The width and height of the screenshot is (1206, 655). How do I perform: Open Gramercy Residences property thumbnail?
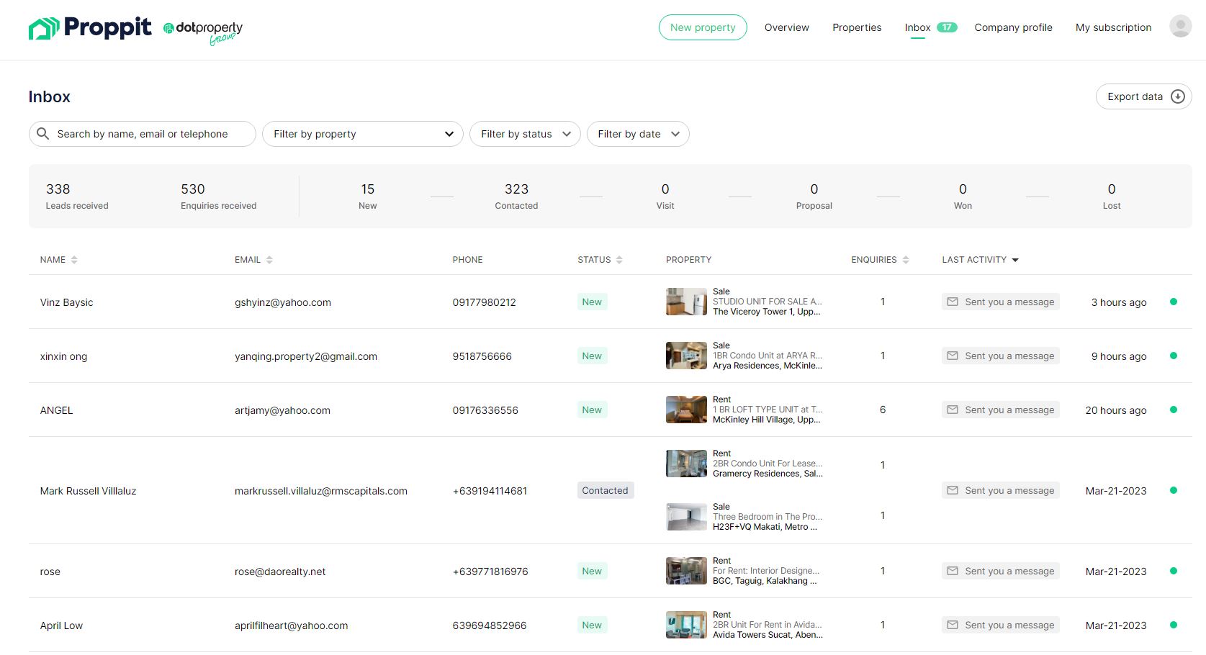point(686,464)
